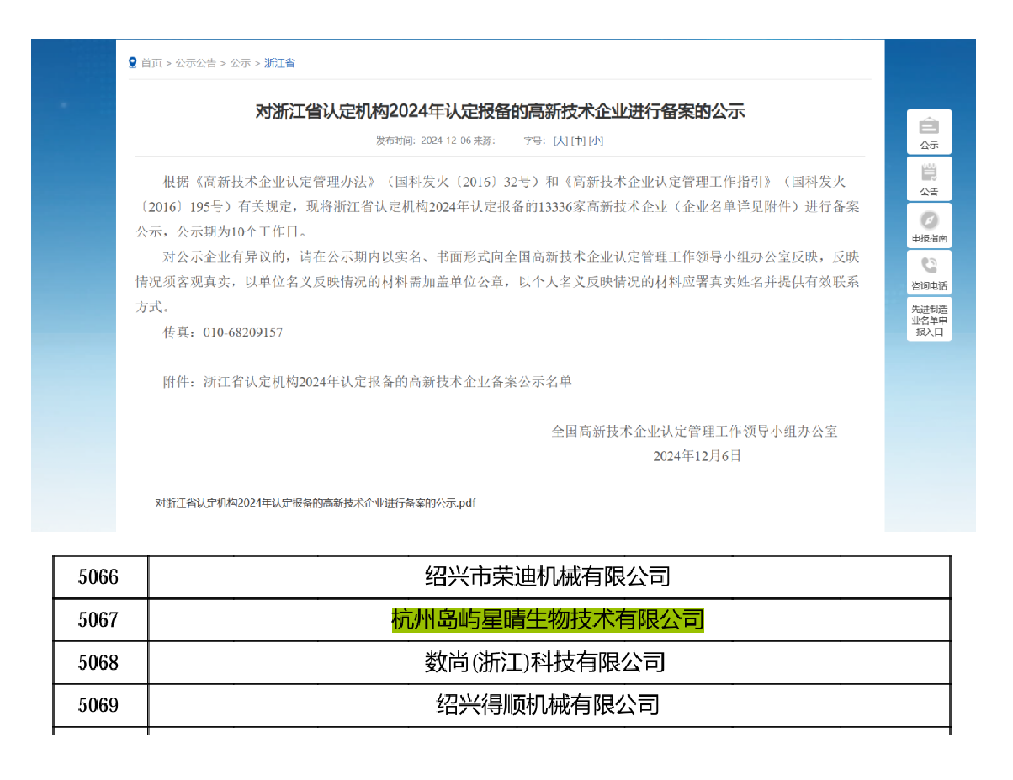
Task: Select row 5066 绍兴市荣迪机械有限公司
Action: click(548, 577)
